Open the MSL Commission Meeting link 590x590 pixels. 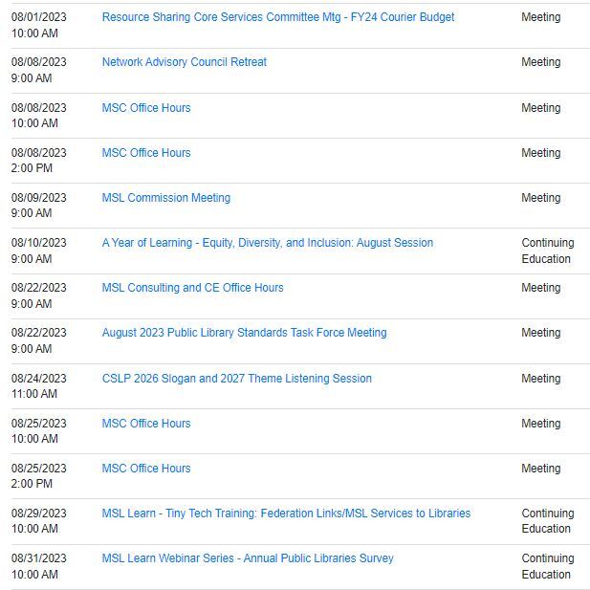[165, 198]
